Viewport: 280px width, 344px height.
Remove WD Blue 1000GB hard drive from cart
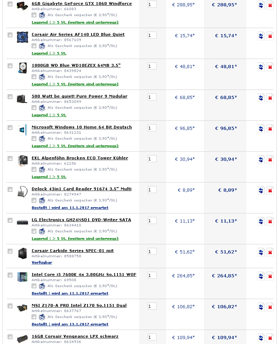coord(270,67)
